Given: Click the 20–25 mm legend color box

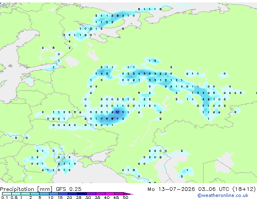Looking at the screenshot, I should (73, 194).
